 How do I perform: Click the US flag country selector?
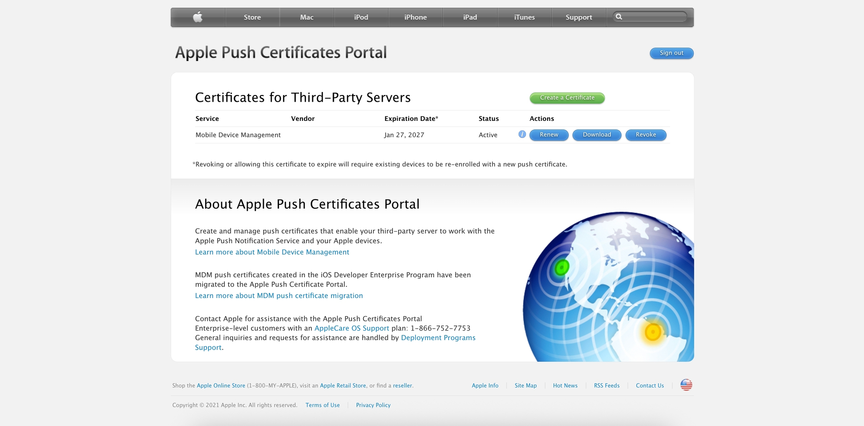(686, 385)
